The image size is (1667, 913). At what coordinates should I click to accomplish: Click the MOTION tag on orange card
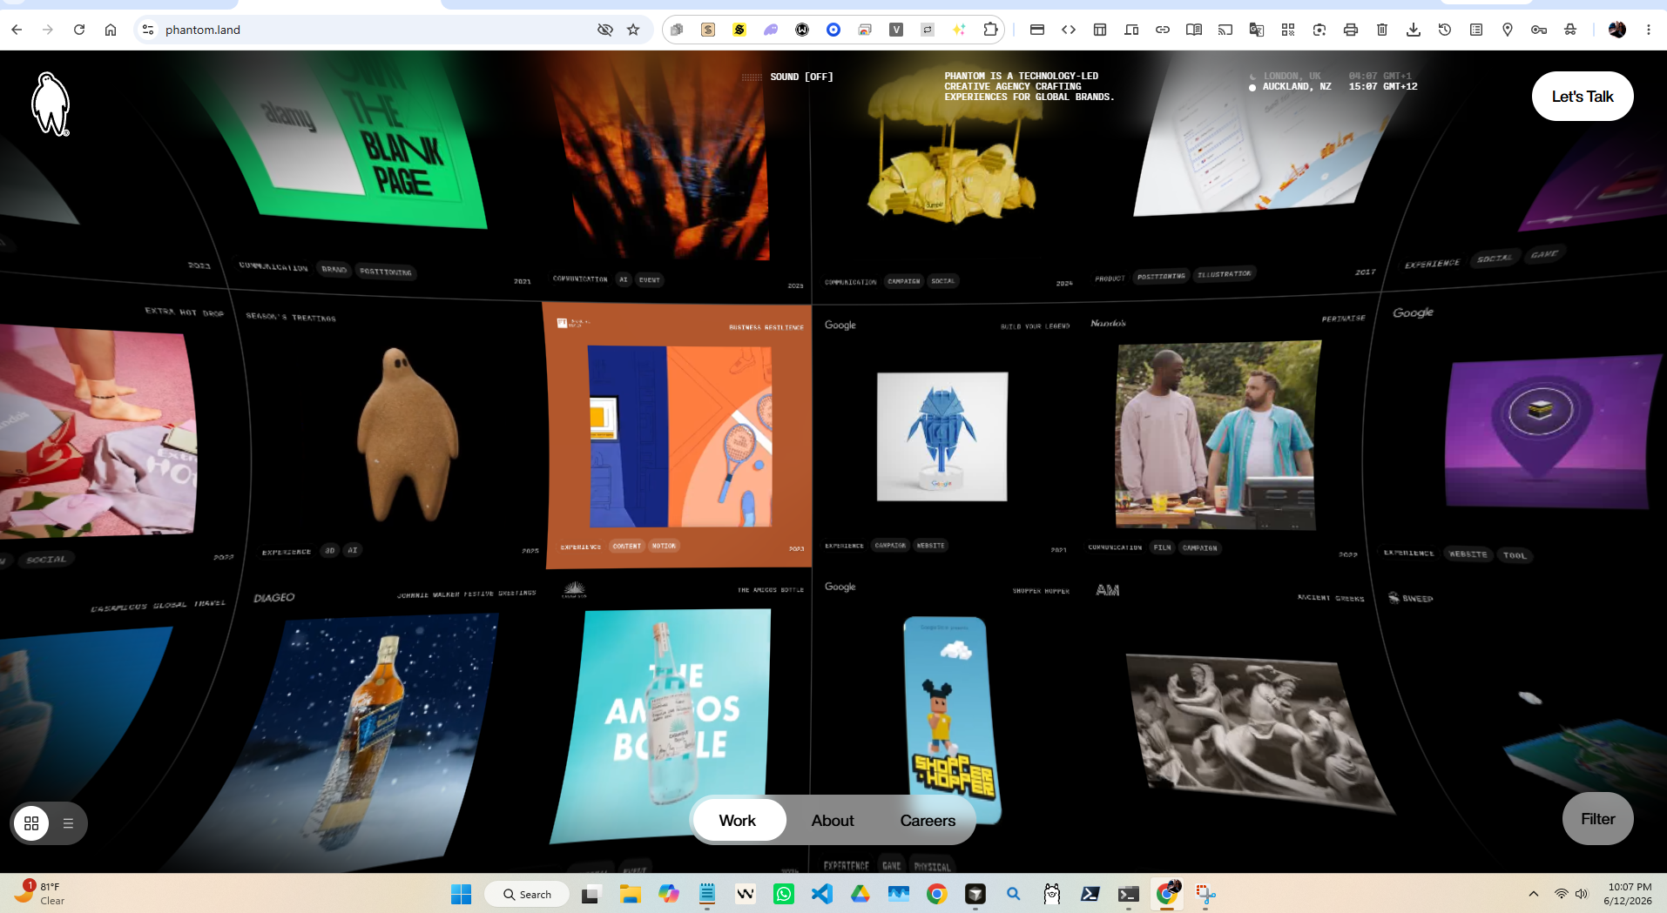(x=664, y=547)
